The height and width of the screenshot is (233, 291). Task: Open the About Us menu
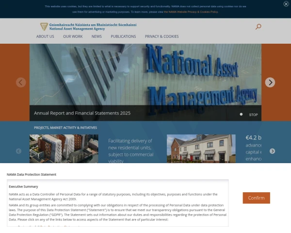pos(45,36)
